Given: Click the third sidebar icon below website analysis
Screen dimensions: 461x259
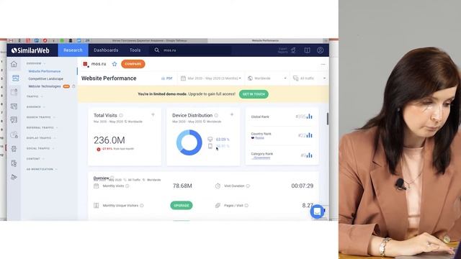Looking at the screenshot, I should [14, 92].
